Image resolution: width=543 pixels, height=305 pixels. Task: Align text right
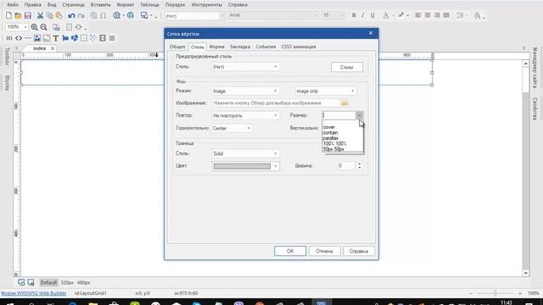[x=437, y=15]
